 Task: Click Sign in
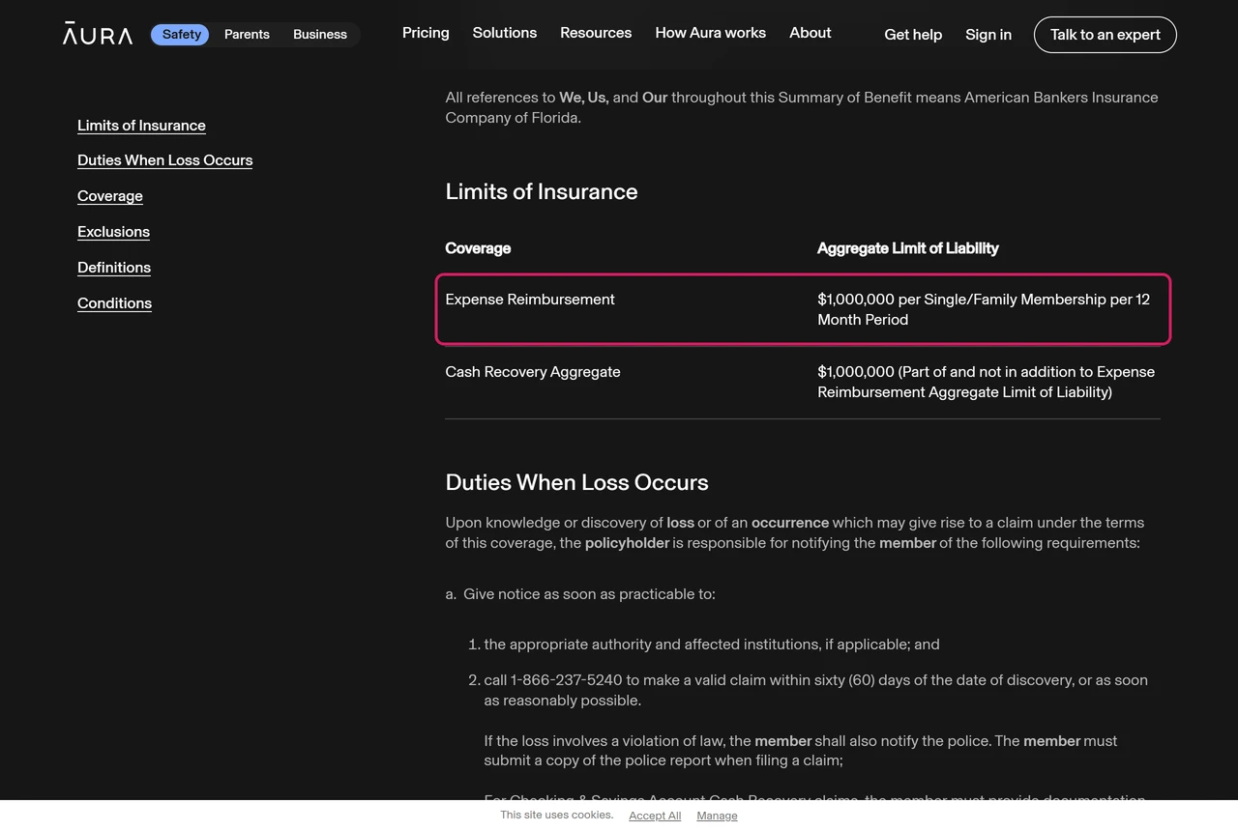coord(988,35)
